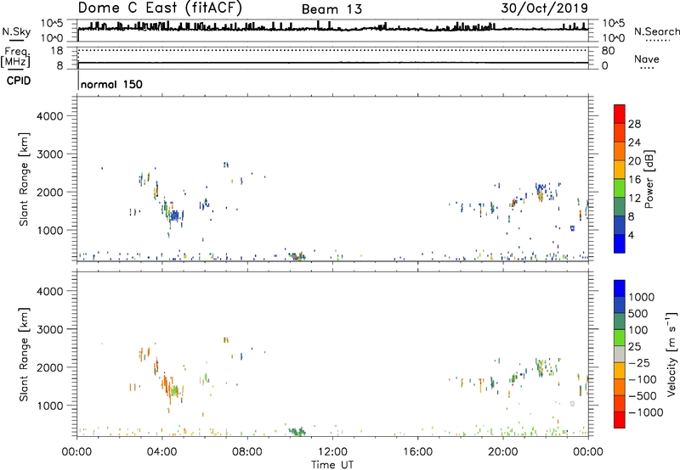Click the Power [dB] colorbar title
This screenshot has width=680, height=470.
click(x=649, y=179)
